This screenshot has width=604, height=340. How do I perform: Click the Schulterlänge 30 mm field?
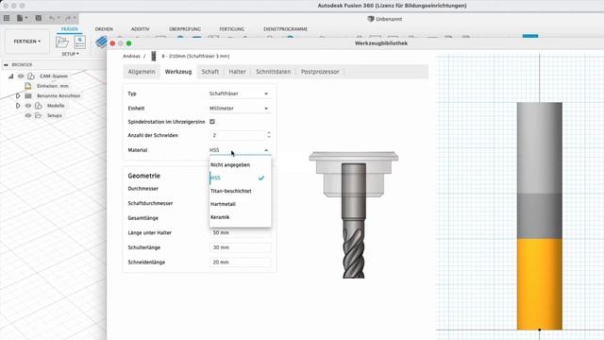241,247
